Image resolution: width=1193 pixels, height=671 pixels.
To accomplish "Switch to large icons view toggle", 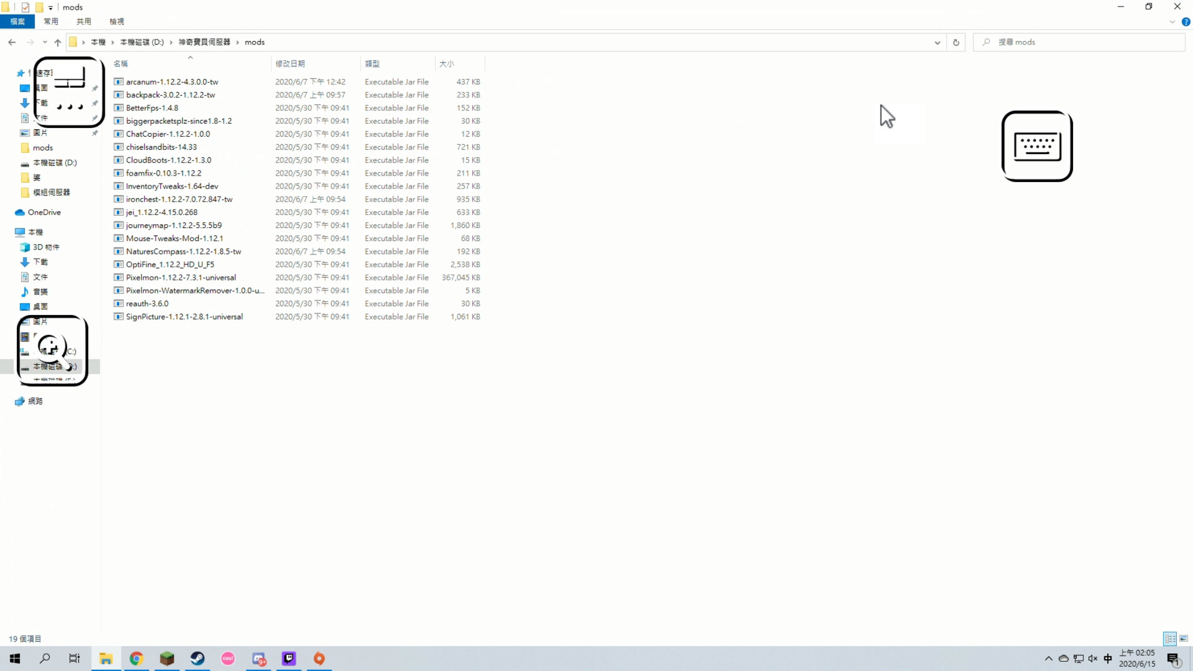I will [x=1184, y=639].
